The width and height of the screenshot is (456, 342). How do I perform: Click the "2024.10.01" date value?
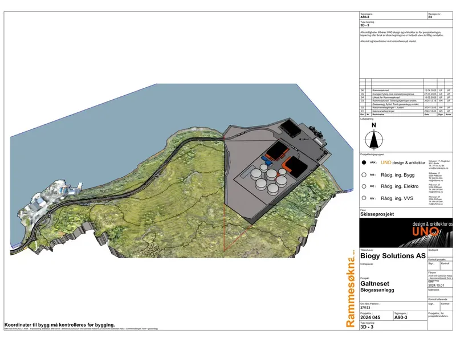[x=436, y=286]
